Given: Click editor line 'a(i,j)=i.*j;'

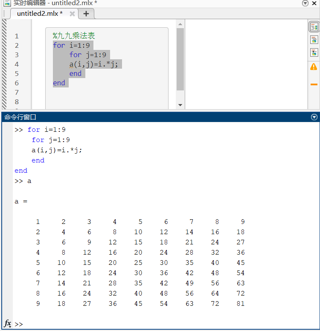Looking at the screenshot, I should (x=93, y=64).
